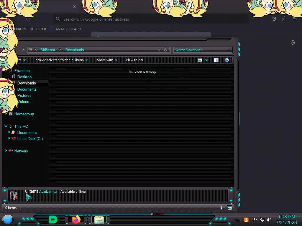Expand the Homegroup tree node
Viewport: 302px width, 226px height.
coord(6,114)
